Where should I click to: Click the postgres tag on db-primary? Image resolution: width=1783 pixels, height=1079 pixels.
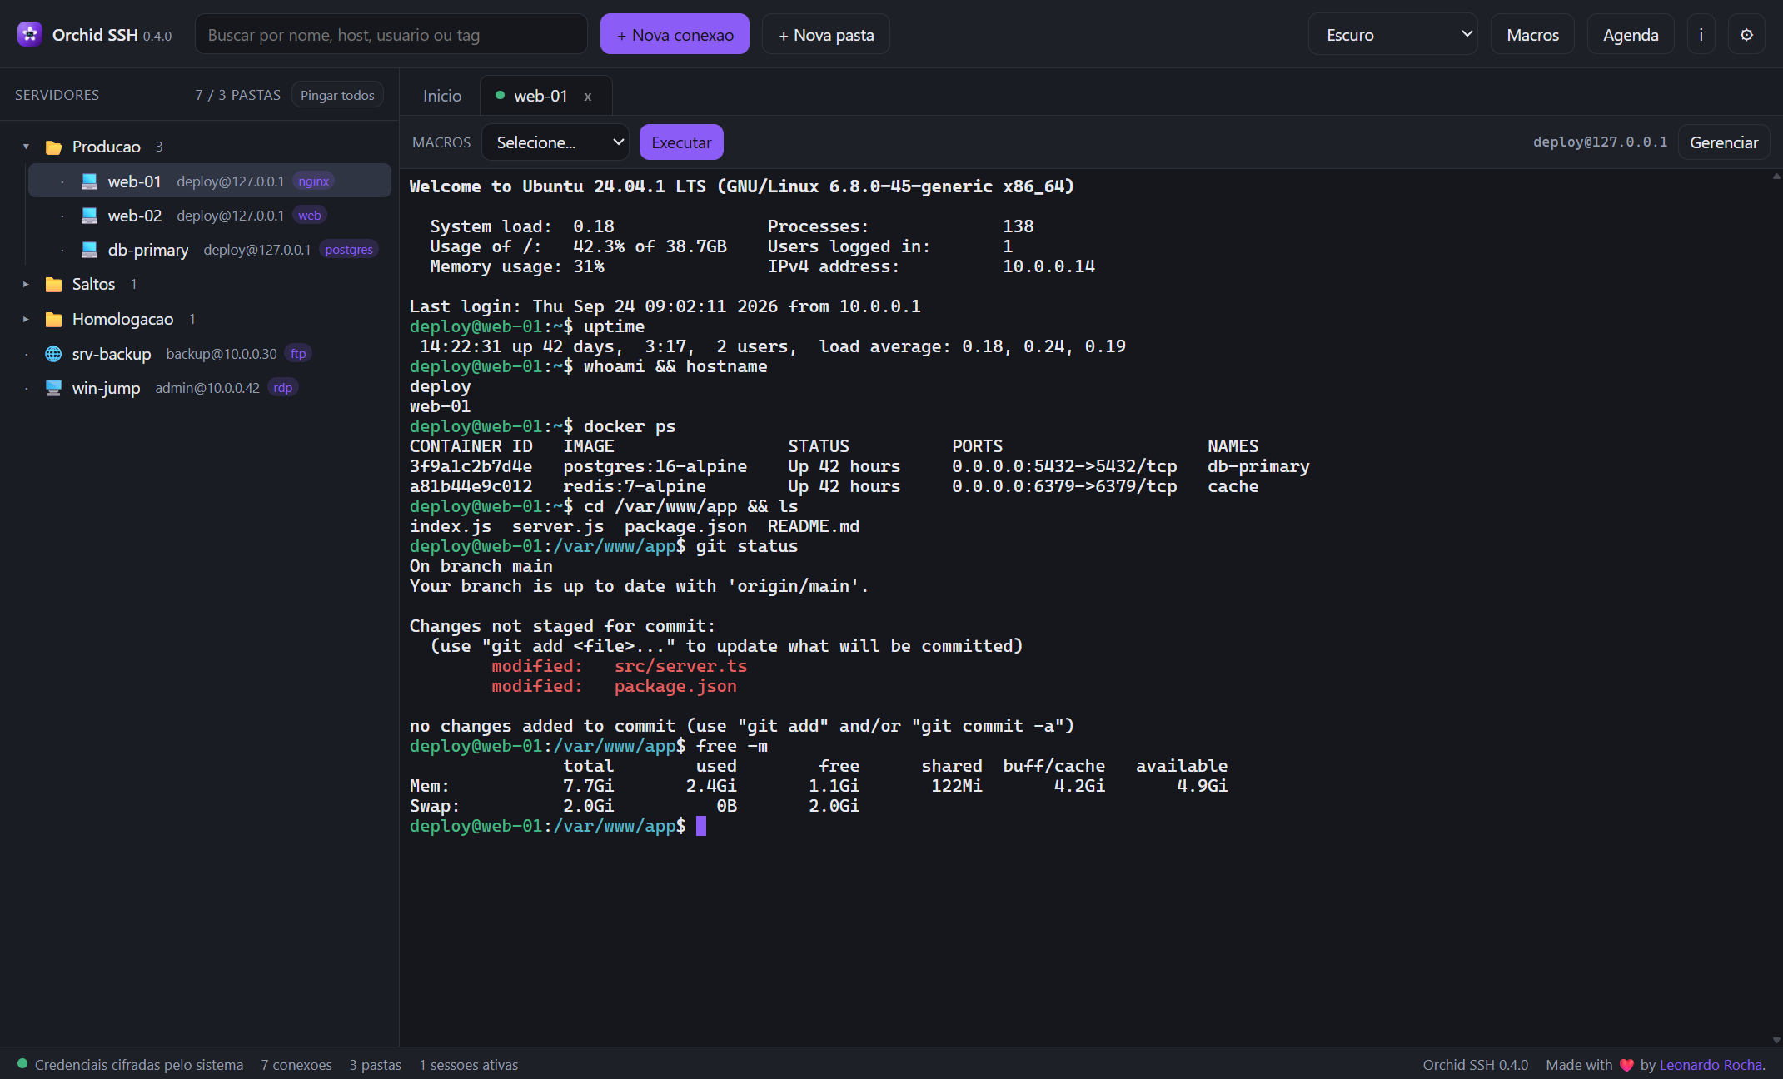(x=349, y=250)
